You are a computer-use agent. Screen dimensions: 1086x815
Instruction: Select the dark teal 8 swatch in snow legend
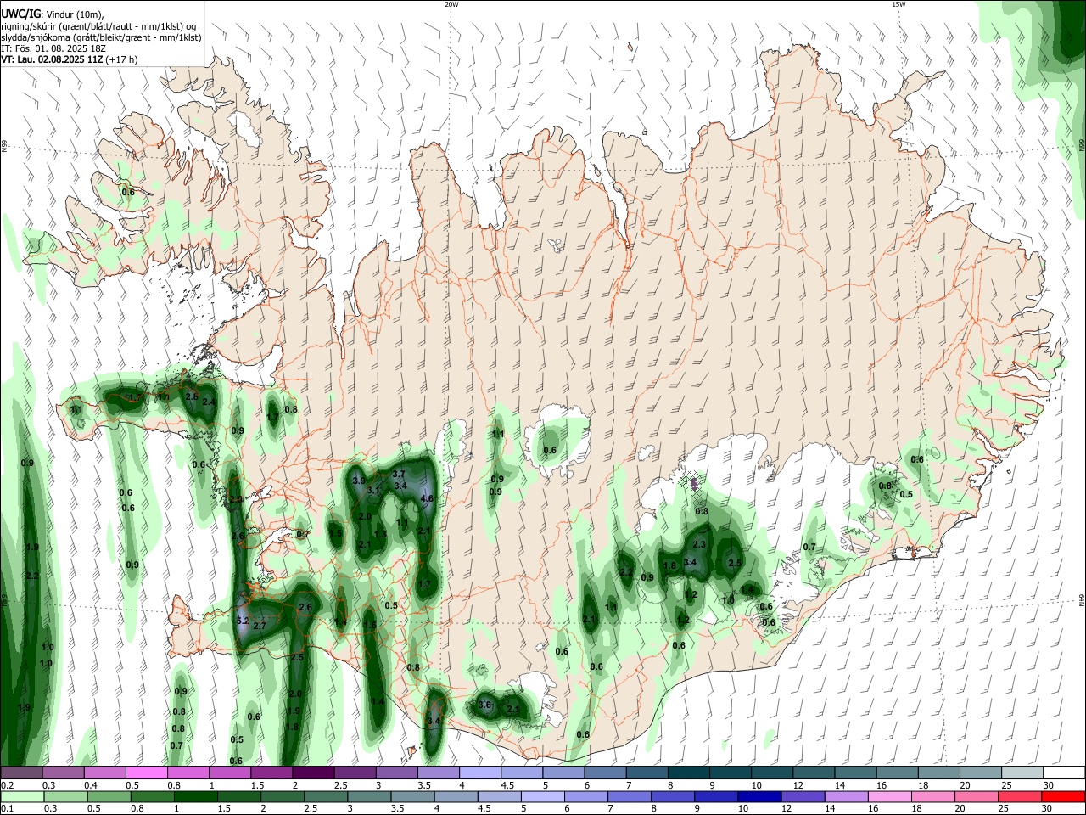pyautogui.click(x=689, y=773)
